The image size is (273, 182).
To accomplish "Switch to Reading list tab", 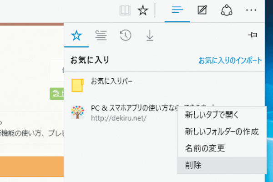I will coord(101,35).
